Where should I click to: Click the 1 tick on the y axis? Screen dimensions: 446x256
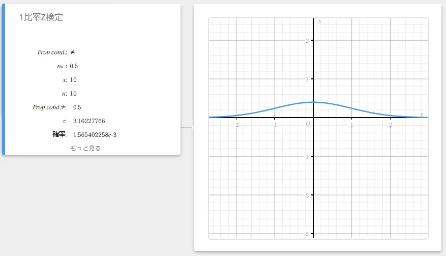tap(307, 79)
